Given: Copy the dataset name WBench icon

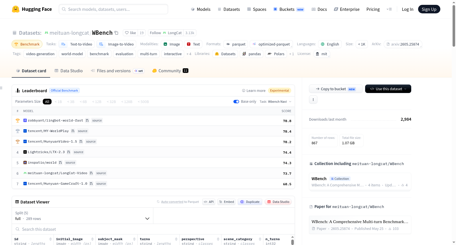Looking at the screenshot, I should [x=116, y=33].
